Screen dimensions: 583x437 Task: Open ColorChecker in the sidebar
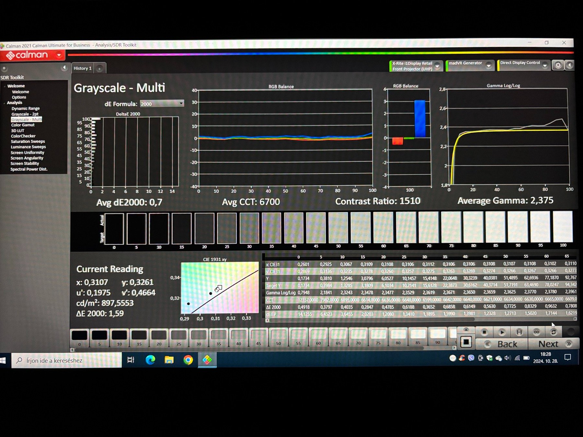pos(23,136)
